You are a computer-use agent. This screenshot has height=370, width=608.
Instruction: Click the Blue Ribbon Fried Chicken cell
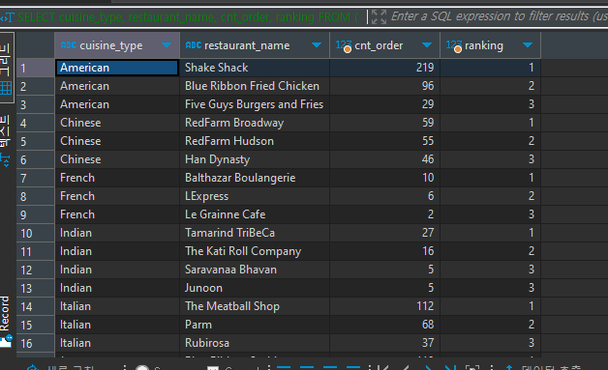point(255,86)
